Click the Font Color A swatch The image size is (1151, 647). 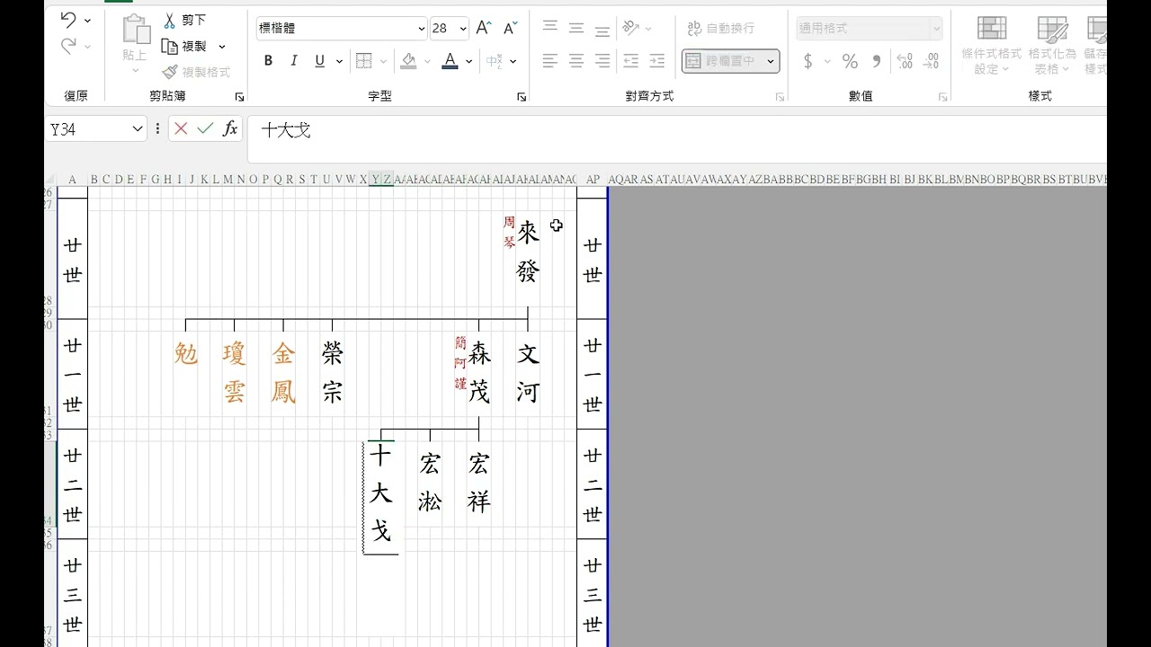pos(451,61)
